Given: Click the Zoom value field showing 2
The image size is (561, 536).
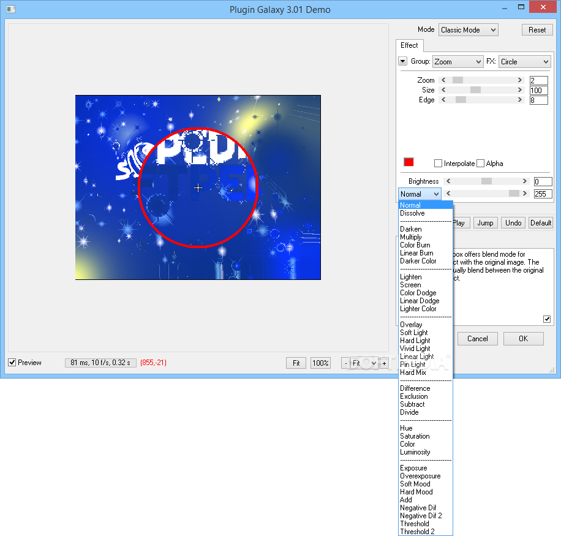Looking at the screenshot, I should coord(538,80).
